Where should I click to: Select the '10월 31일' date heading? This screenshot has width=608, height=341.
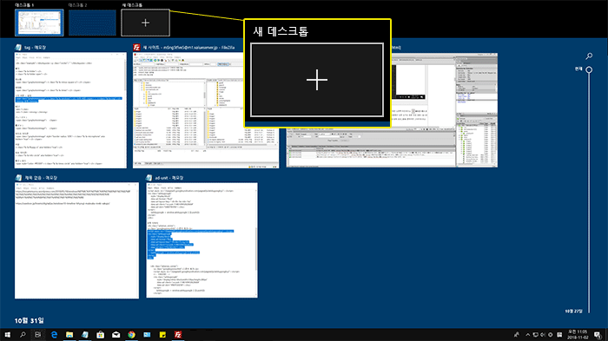pyautogui.click(x=29, y=320)
